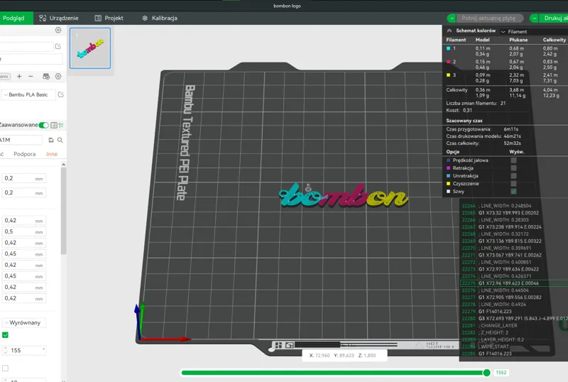Toggle the Zaawansowane advanced switch
This screenshot has height=382, width=568.
point(44,125)
